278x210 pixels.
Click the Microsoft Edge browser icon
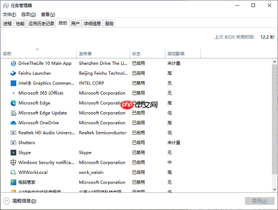[x=13, y=103]
